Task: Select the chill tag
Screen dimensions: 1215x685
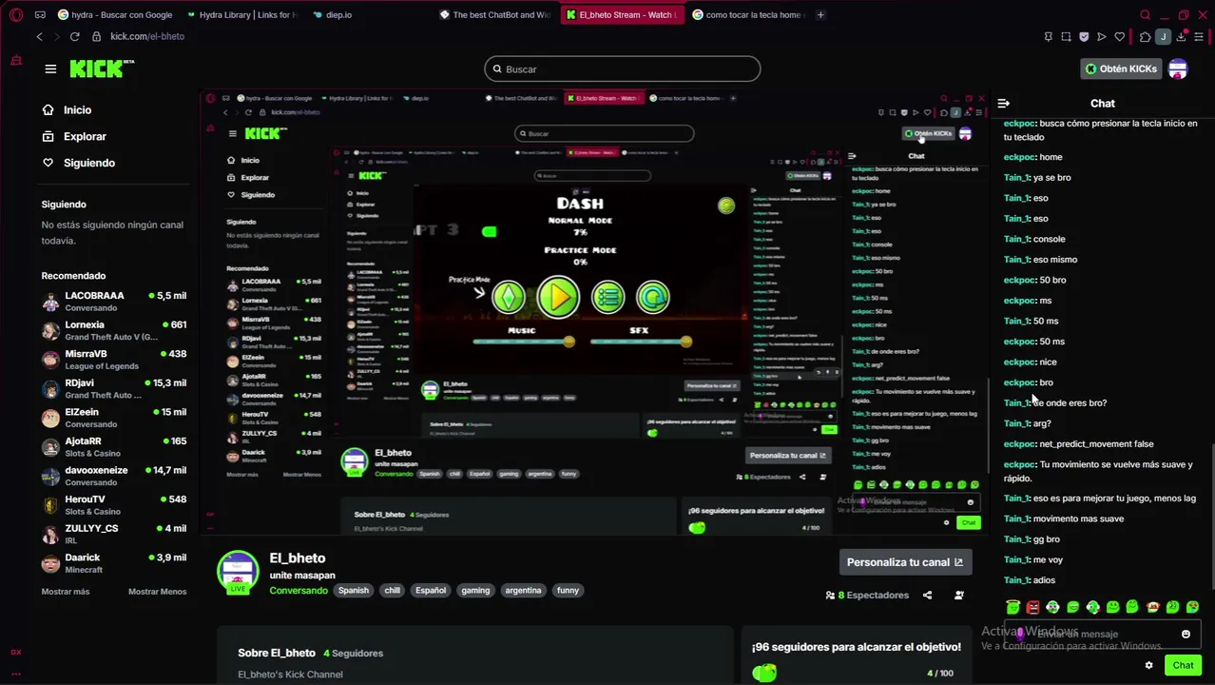Action: coord(392,590)
